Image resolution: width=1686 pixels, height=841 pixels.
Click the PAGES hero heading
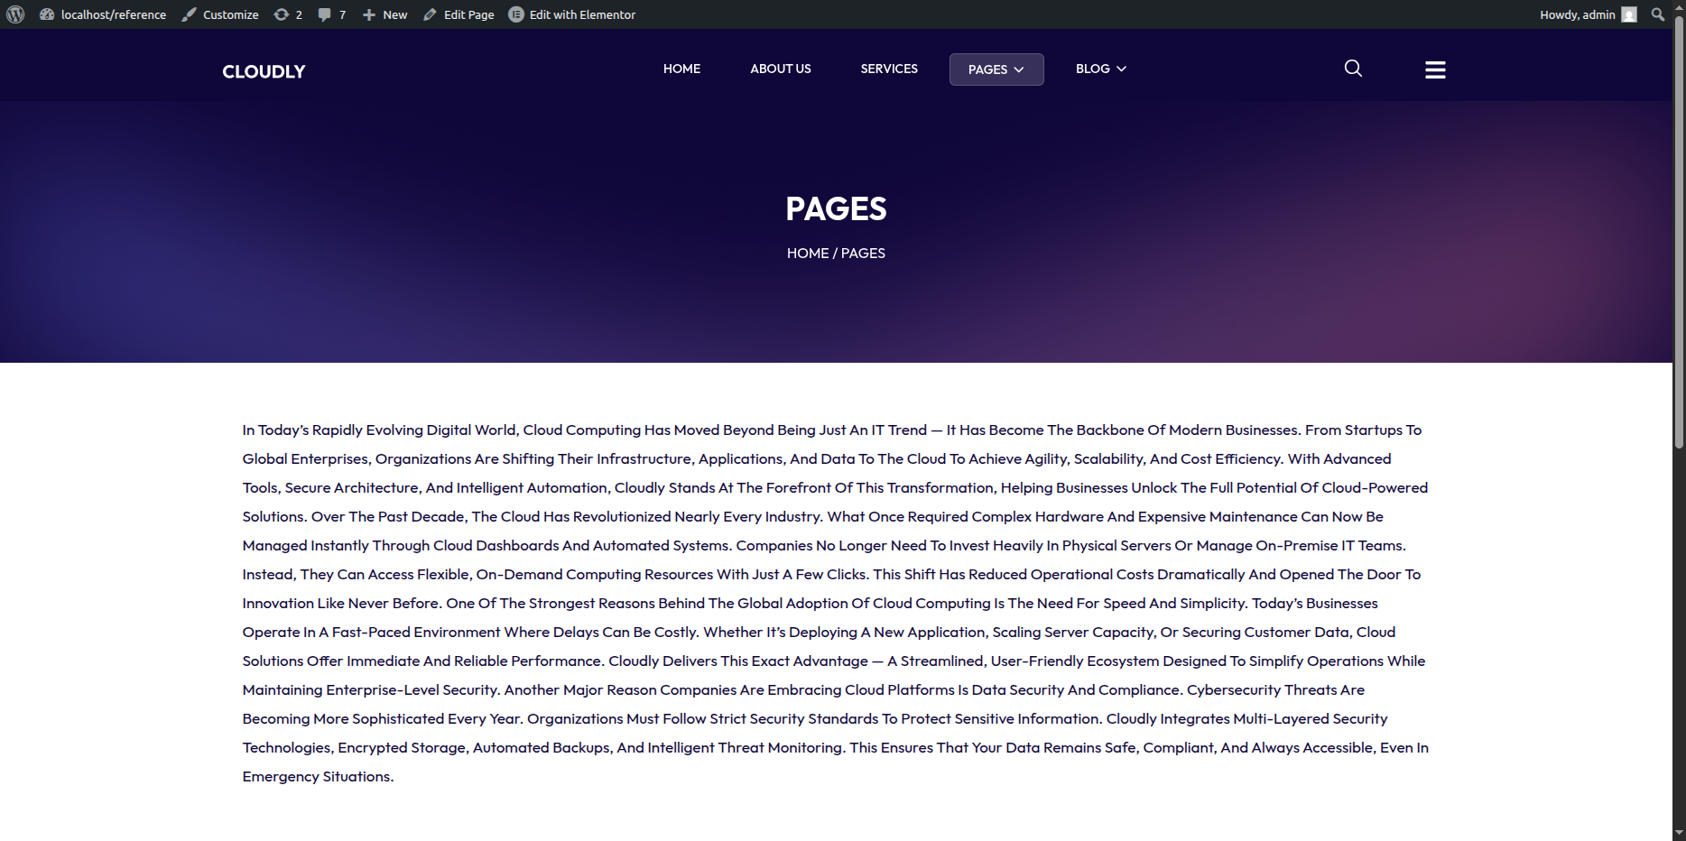tap(836, 208)
